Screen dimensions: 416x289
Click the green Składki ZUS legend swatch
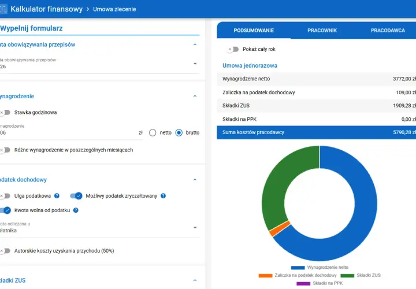(347, 276)
